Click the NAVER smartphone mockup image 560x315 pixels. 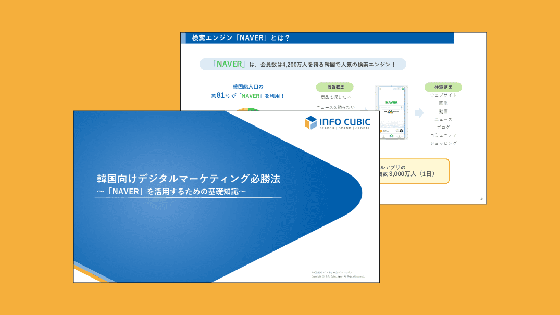[391, 112]
